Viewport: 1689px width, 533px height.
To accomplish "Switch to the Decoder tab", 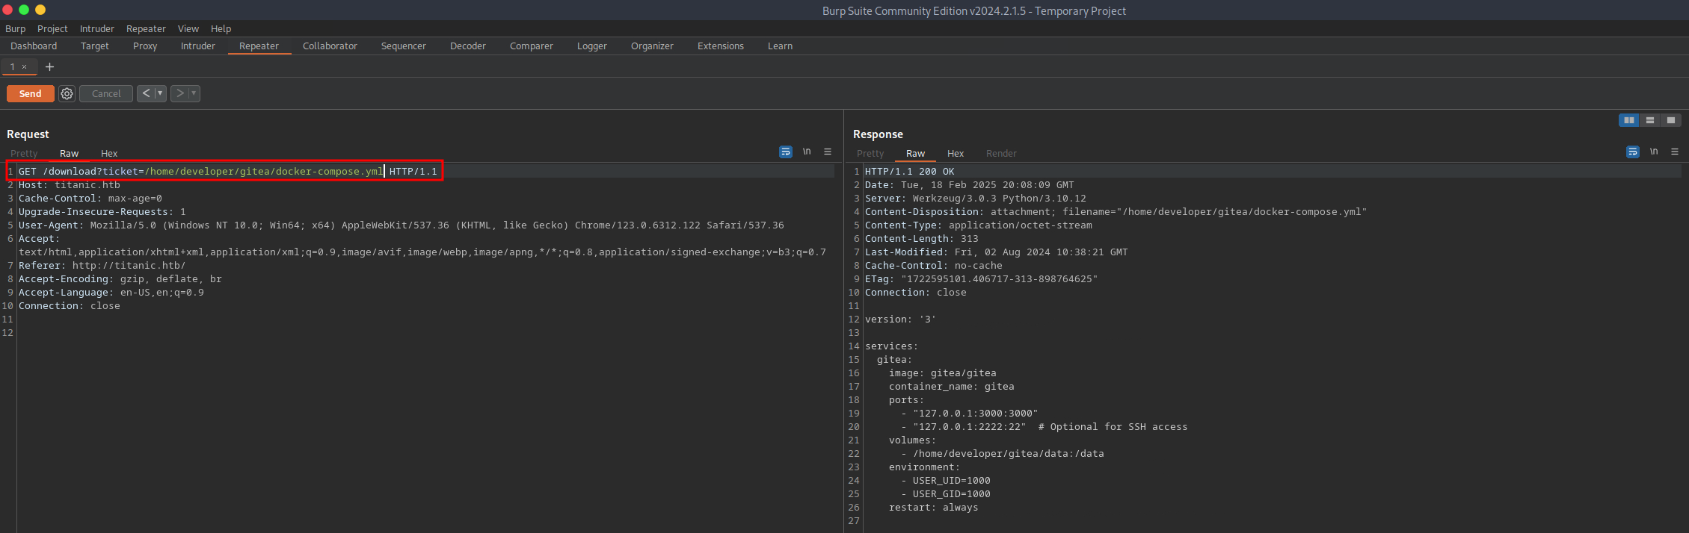I will 468,46.
